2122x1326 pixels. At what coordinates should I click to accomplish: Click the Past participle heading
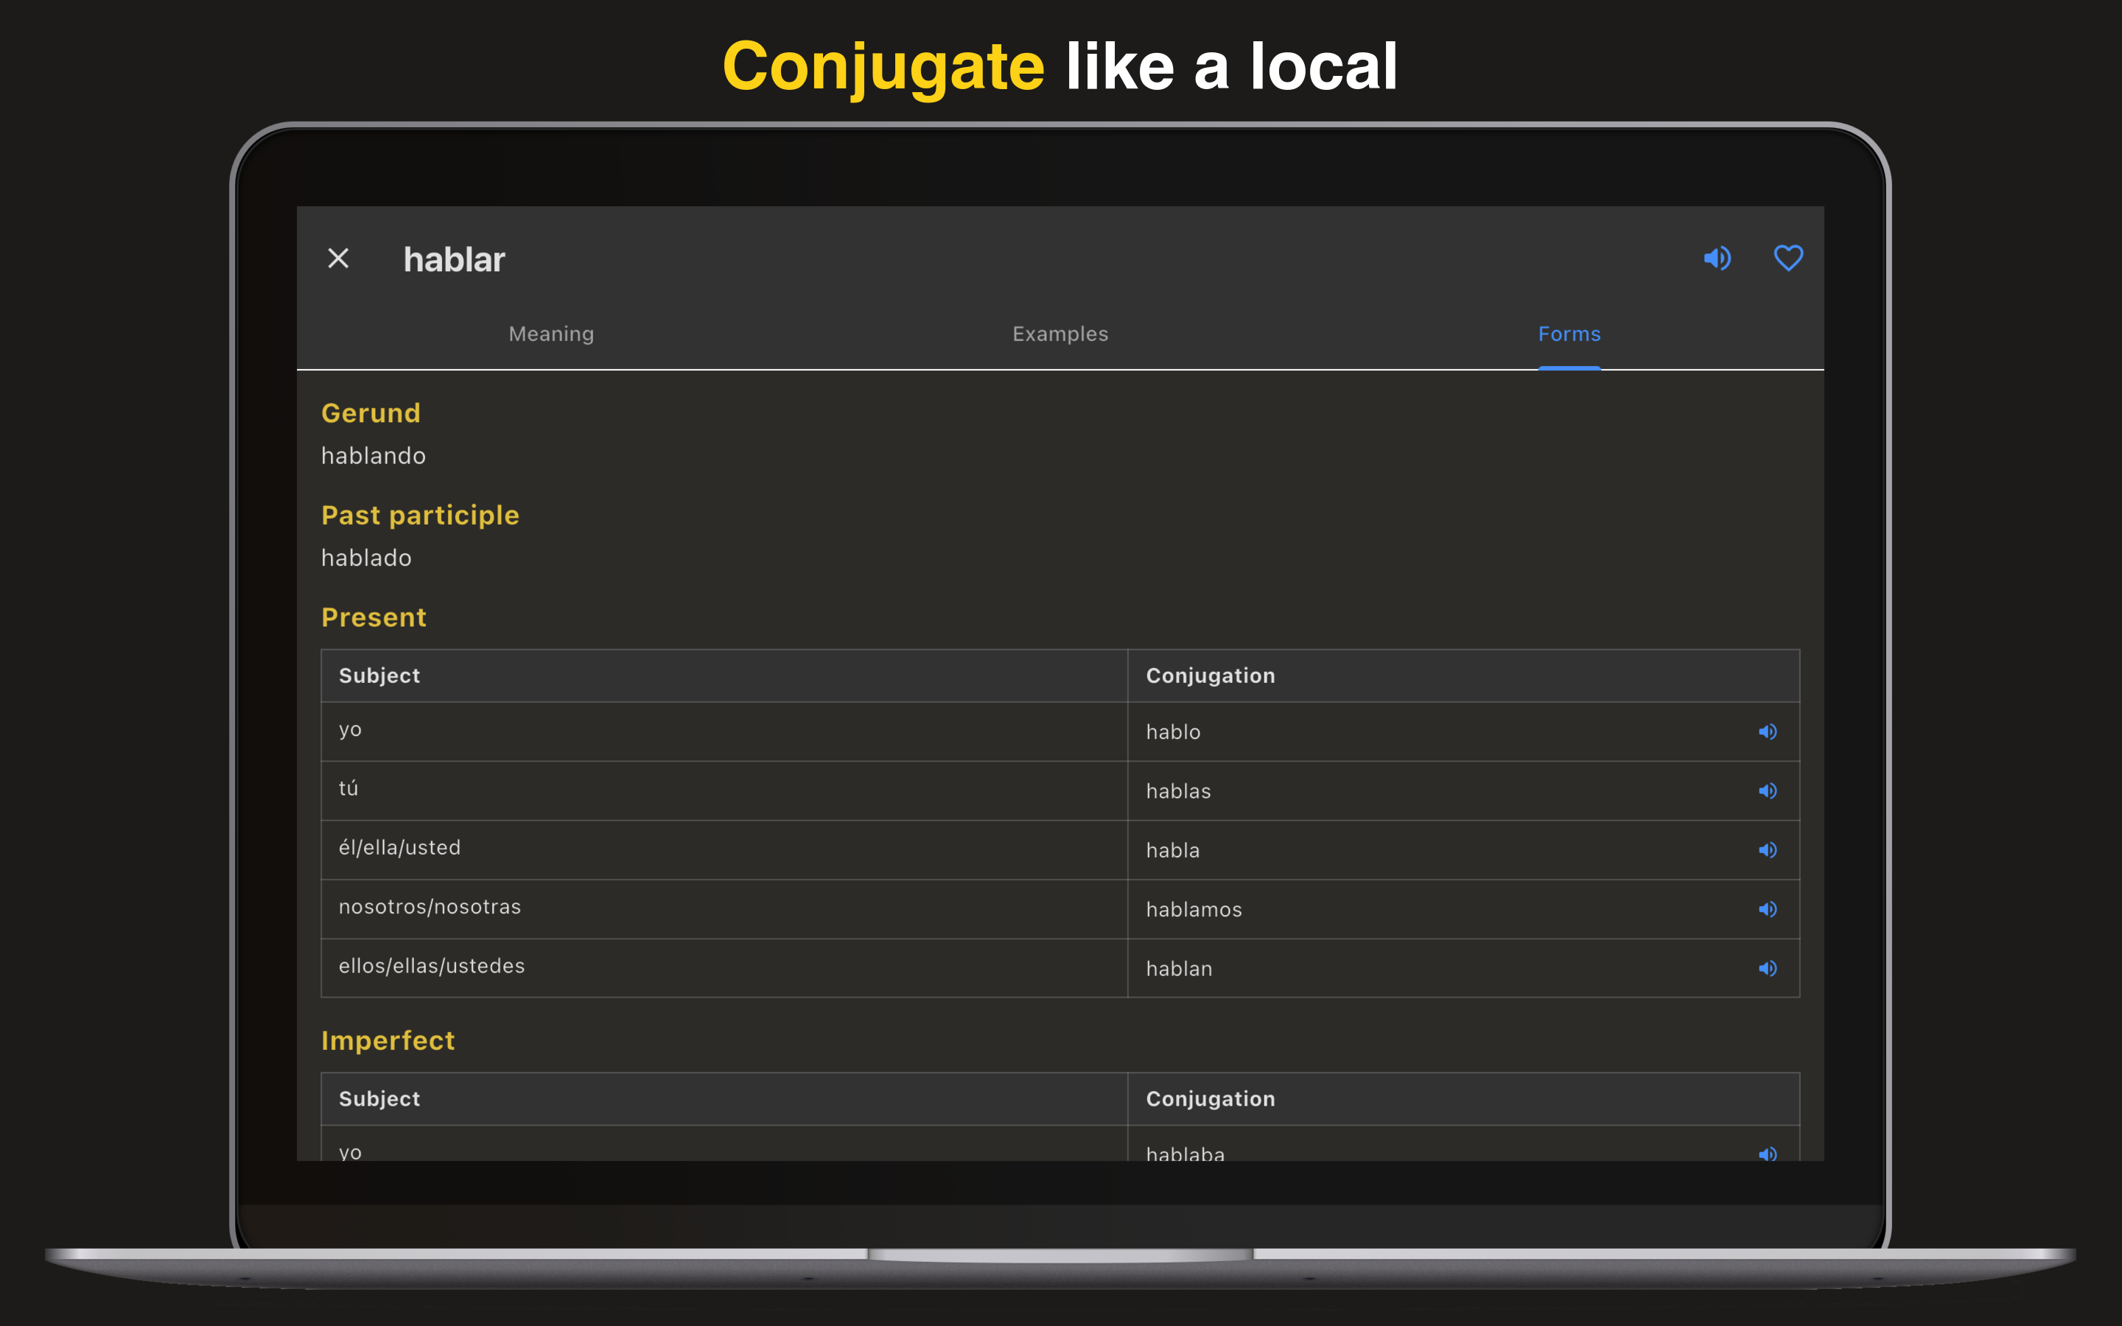pyautogui.click(x=420, y=516)
